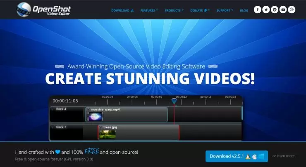
Task: Open the DOWNLOAD nav link
Action: pos(122,10)
